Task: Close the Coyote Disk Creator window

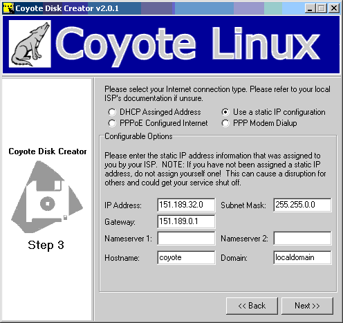Action: point(333,8)
